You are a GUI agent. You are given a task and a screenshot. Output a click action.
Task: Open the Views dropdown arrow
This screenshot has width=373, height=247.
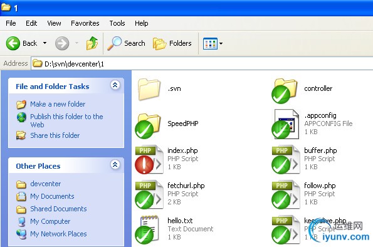(x=221, y=43)
